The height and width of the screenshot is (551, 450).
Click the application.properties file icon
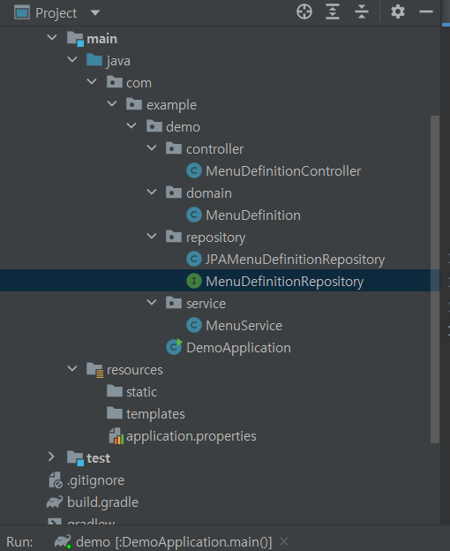click(x=116, y=436)
